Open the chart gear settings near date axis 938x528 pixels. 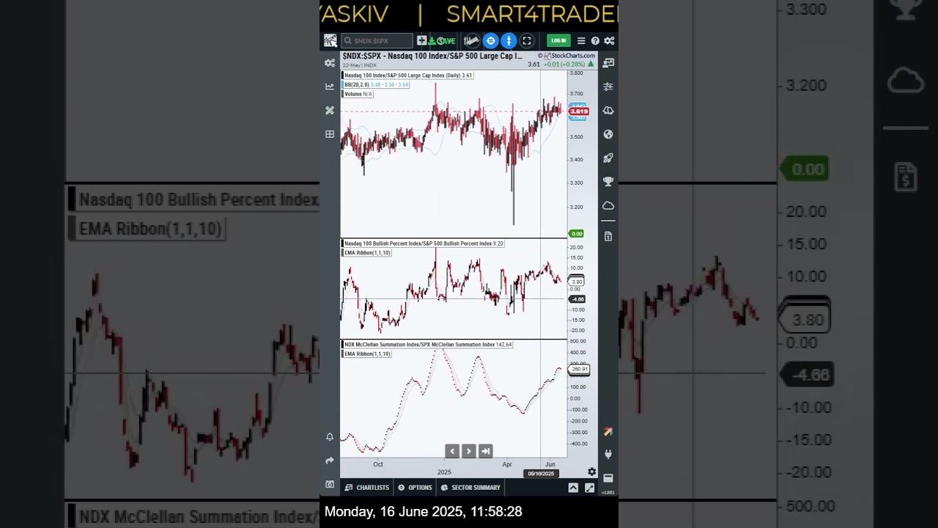592,472
